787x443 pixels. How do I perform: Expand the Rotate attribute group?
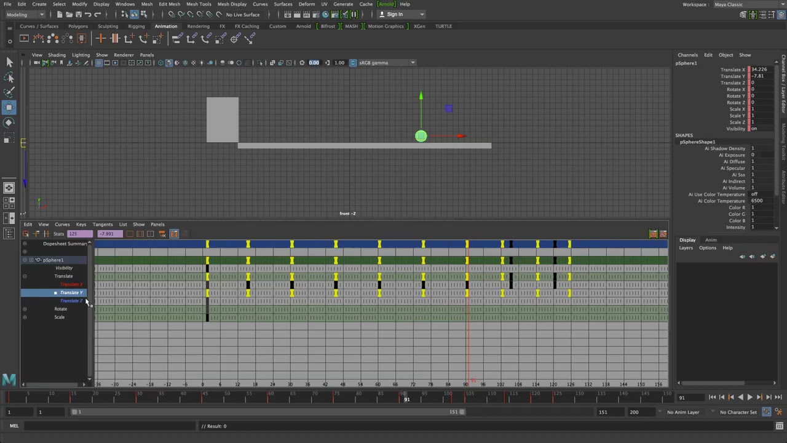tap(25, 309)
